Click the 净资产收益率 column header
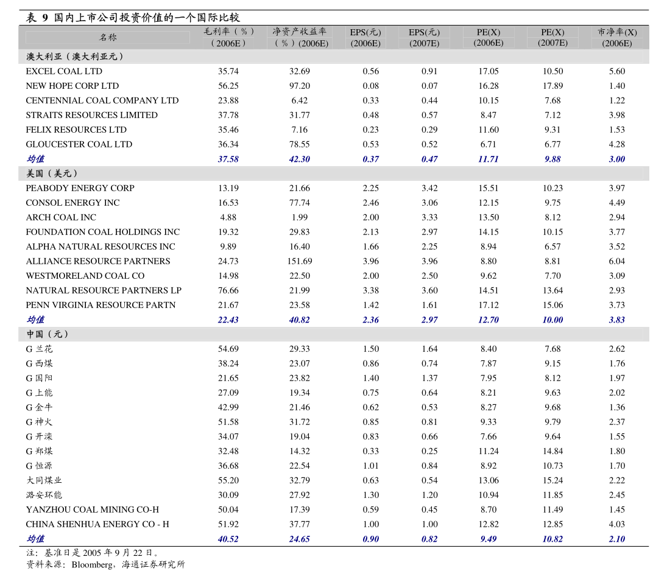Screen dimensions: 667x579 coord(300,37)
